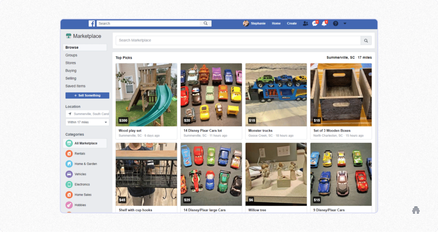Screen dimensions: 438x232
Task: Click the Marketplace storefront icon in the sidebar header
Action: tap(68, 36)
